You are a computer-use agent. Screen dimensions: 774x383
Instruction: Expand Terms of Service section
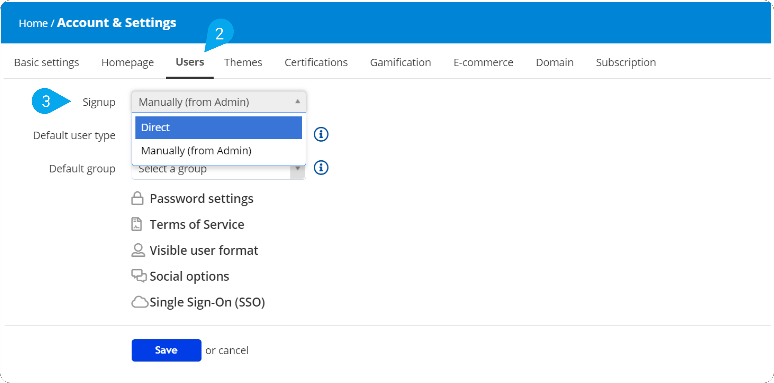197,225
